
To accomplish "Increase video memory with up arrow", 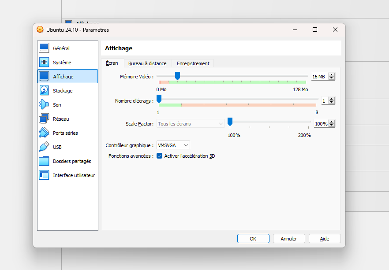I will tap(332, 74).
